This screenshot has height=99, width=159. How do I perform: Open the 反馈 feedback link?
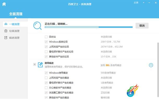click(x=136, y=3)
